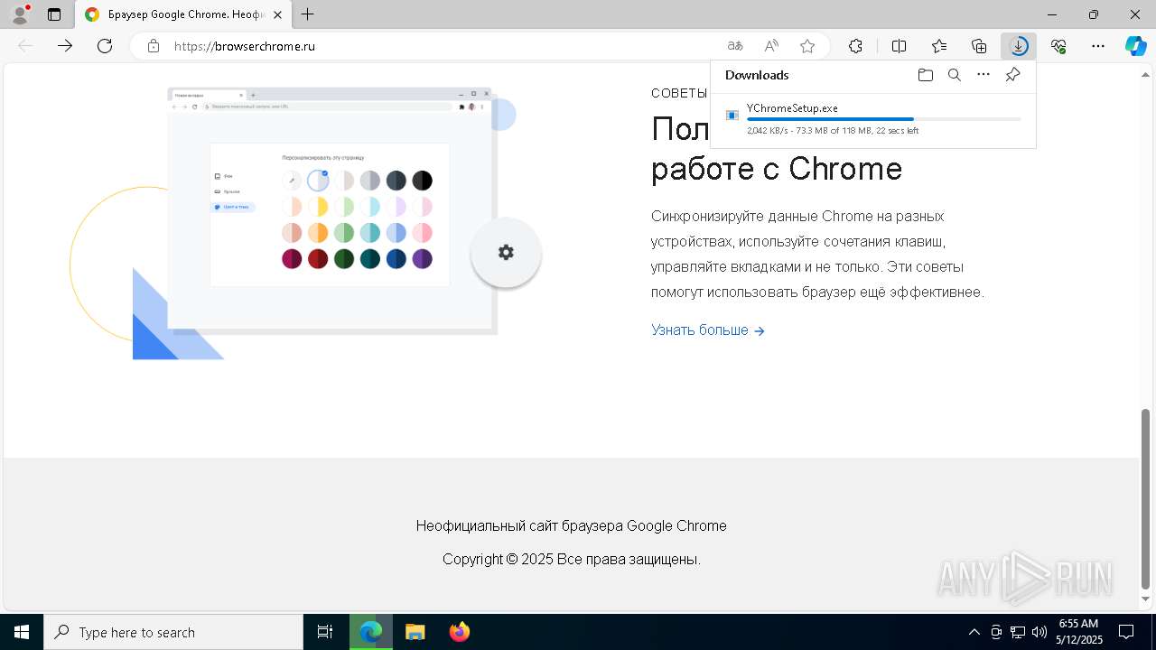View site information lock icon
The image size is (1156, 650).
154,46
